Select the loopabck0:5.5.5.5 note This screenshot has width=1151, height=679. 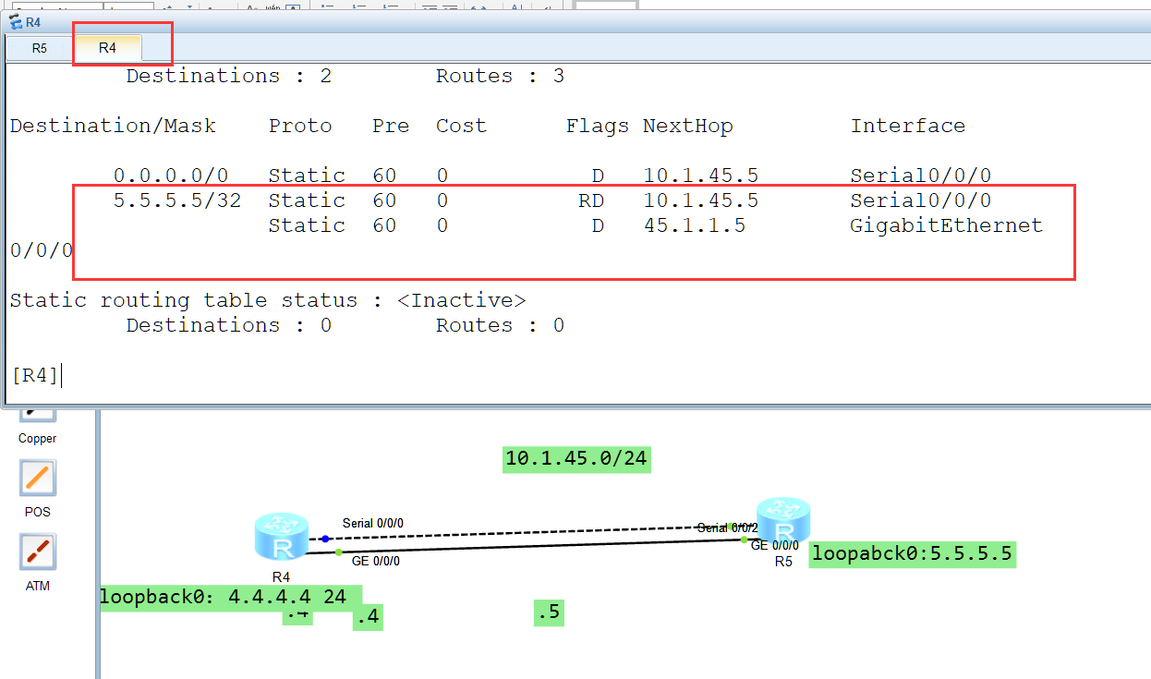(912, 554)
